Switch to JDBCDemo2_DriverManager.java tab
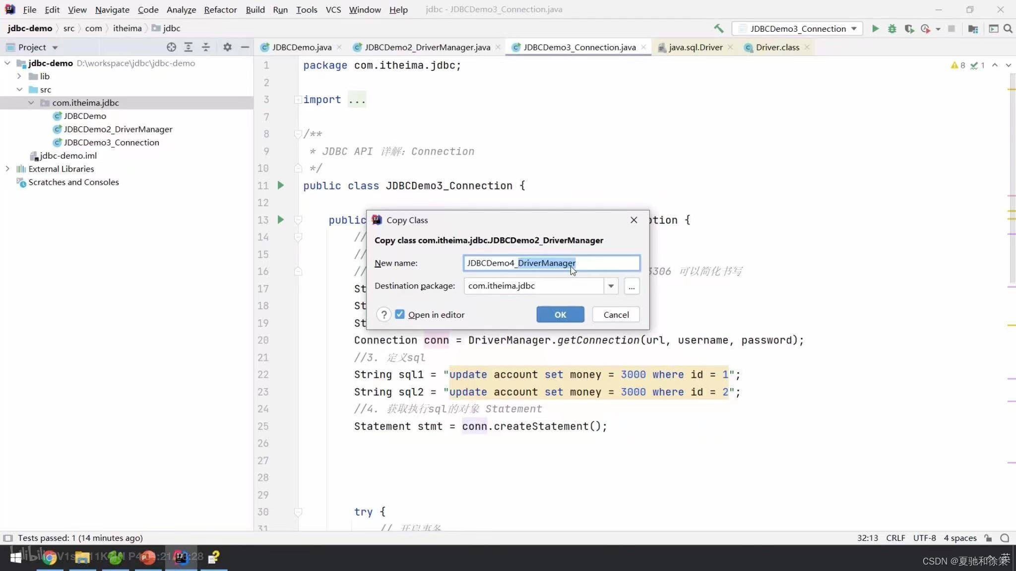Viewport: 1016px width, 571px height. point(427,47)
